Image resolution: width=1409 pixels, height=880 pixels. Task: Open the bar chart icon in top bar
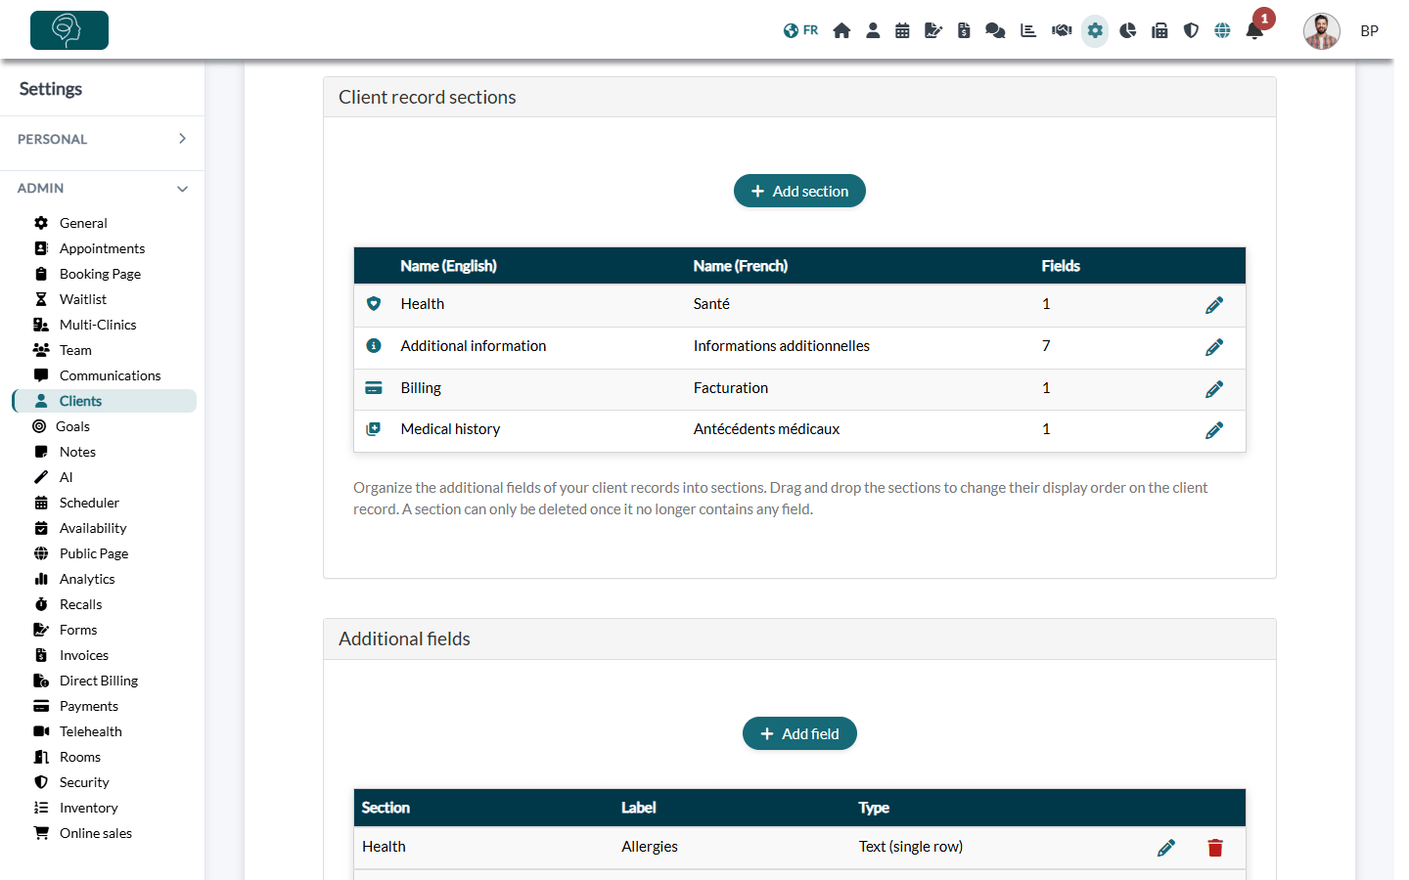1028,30
